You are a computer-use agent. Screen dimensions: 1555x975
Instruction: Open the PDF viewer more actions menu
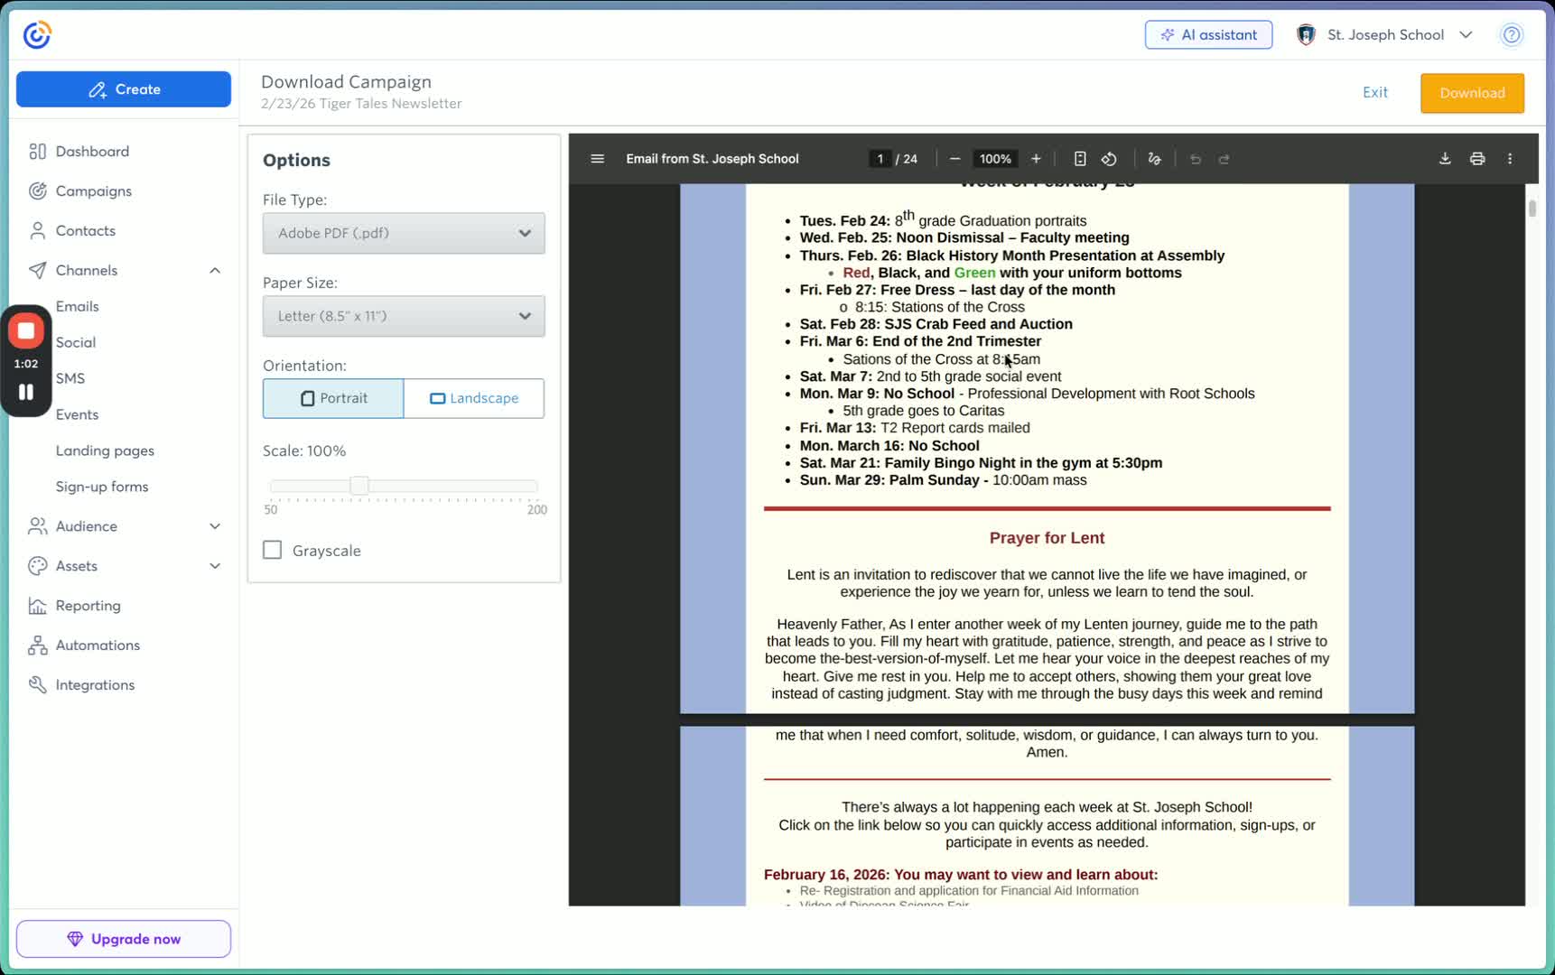click(1510, 159)
